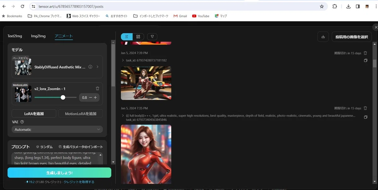Screen dimensions: 378x190
Task: Click the LoRAを追加 button
Action: pyautogui.click(x=34, y=113)
